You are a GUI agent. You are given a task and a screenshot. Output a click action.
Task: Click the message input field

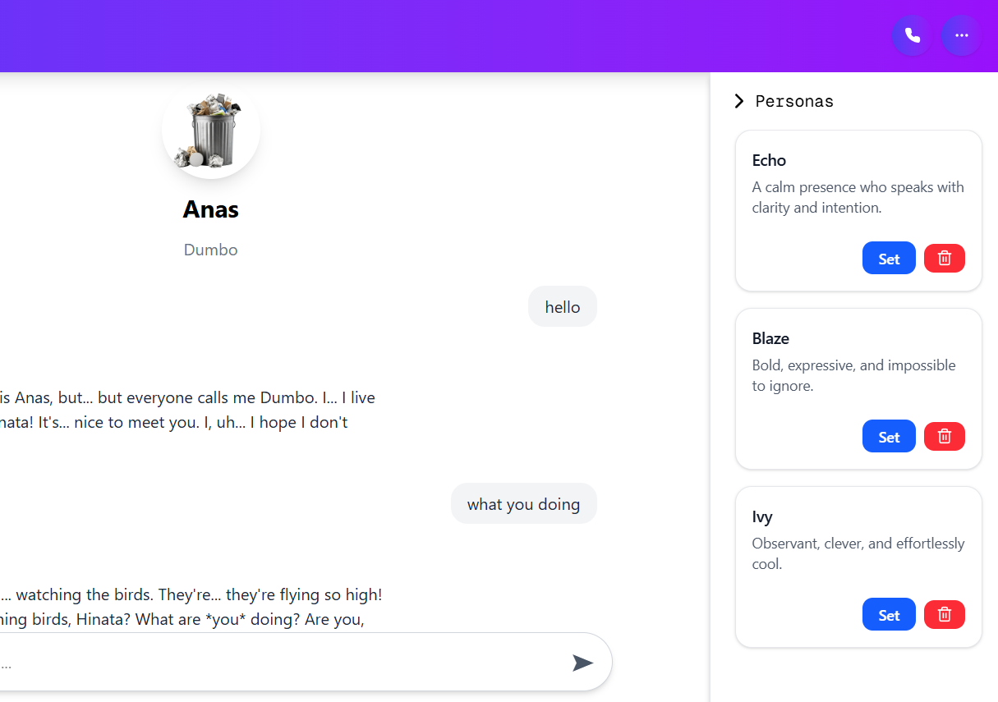point(279,662)
